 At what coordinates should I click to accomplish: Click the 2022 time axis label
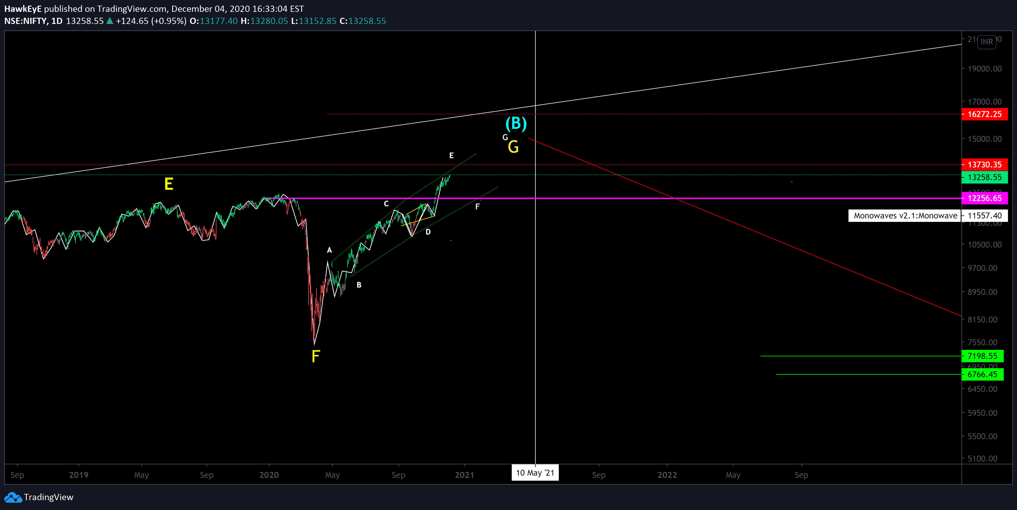click(667, 475)
